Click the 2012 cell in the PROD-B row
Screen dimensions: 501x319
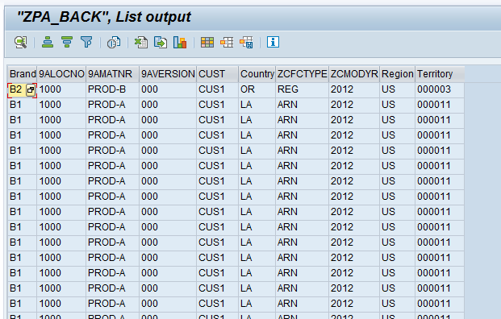[x=354, y=90]
